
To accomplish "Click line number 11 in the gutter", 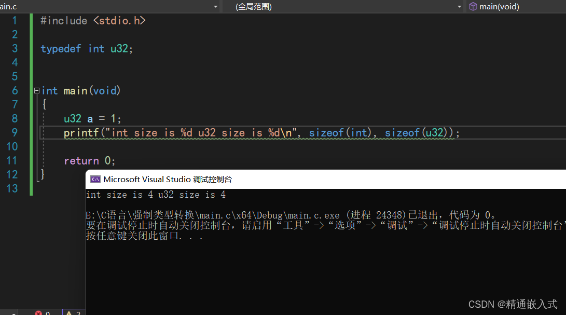I will pyautogui.click(x=11, y=160).
